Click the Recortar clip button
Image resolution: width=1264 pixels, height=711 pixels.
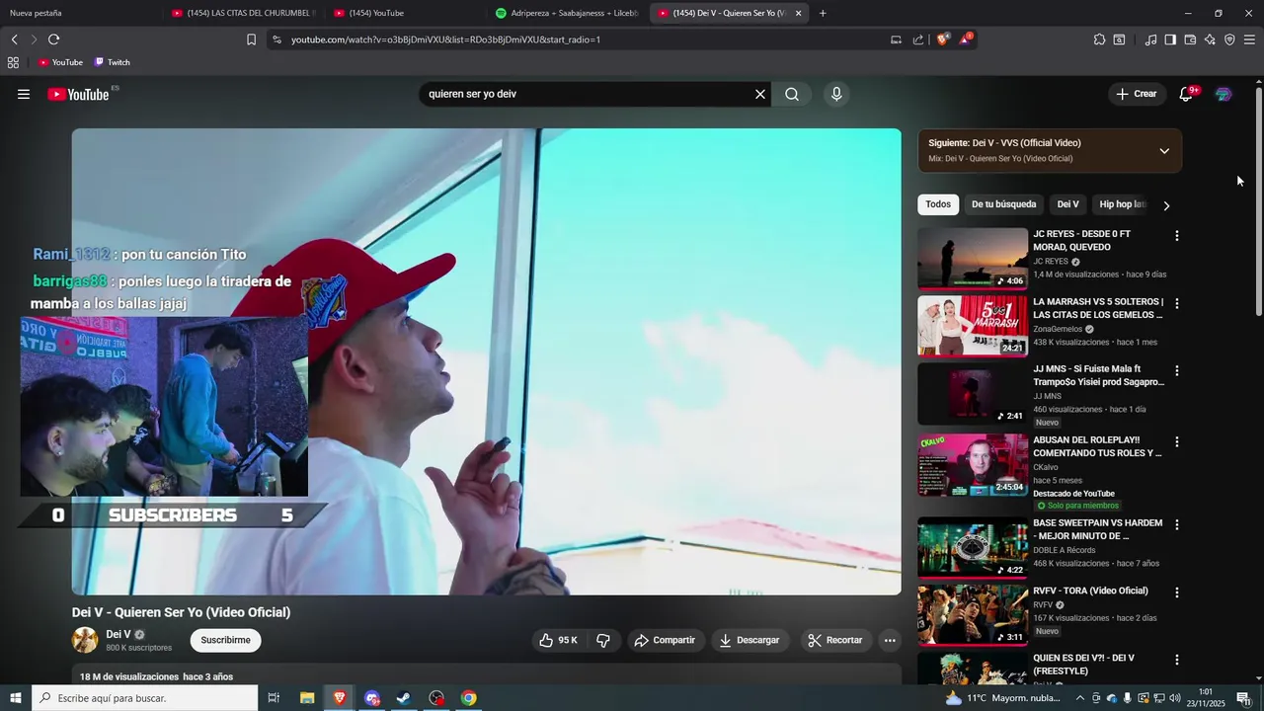coord(834,640)
